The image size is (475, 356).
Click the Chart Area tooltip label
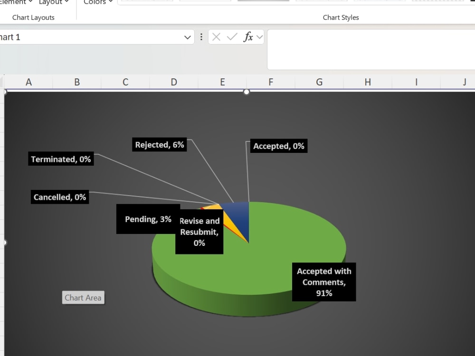(83, 298)
